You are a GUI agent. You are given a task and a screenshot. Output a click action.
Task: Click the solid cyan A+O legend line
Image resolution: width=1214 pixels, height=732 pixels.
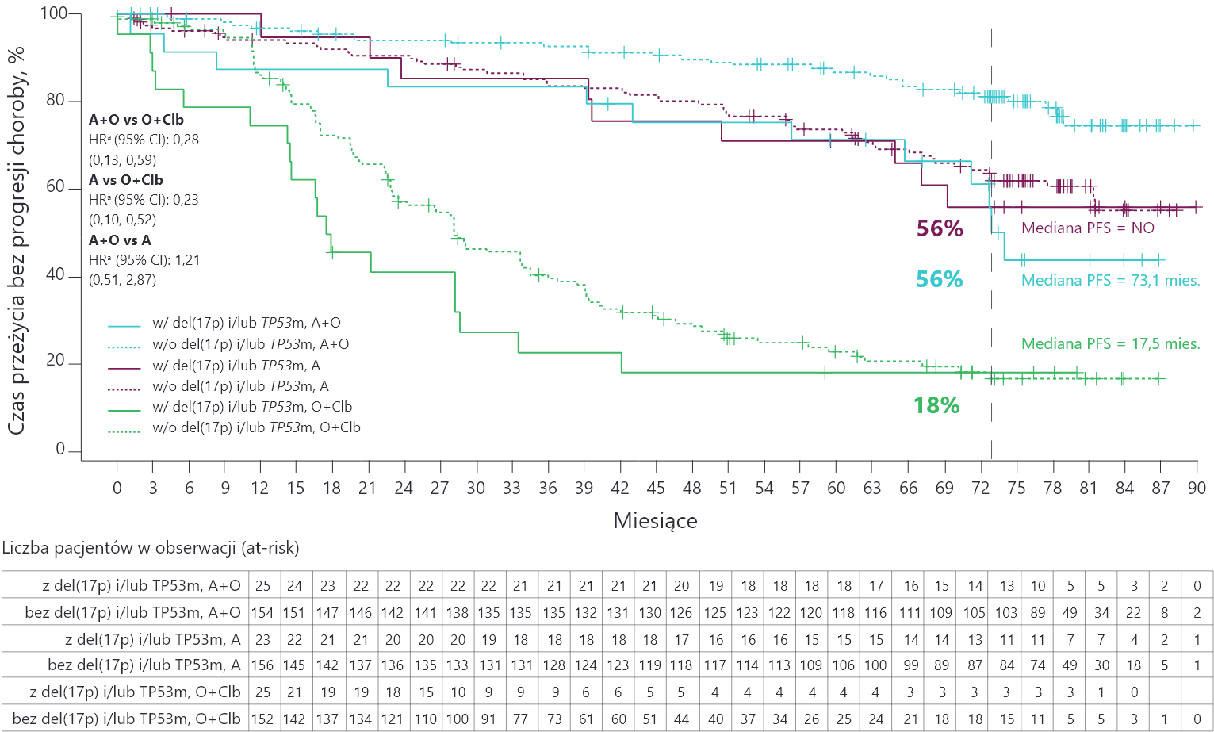[124, 325]
